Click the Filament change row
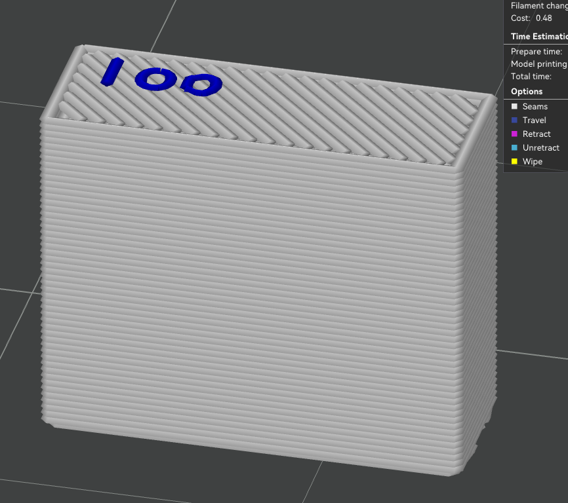 tap(539, 5)
